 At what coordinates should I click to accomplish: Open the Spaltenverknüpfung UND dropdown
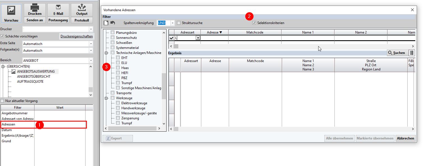tap(172, 23)
